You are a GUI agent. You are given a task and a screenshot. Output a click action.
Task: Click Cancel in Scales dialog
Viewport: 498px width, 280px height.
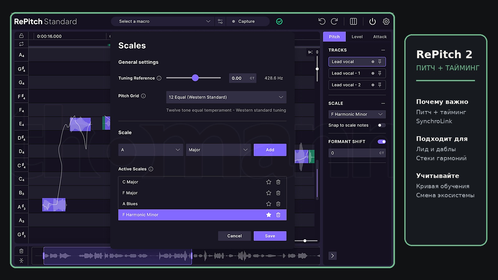tap(234, 236)
